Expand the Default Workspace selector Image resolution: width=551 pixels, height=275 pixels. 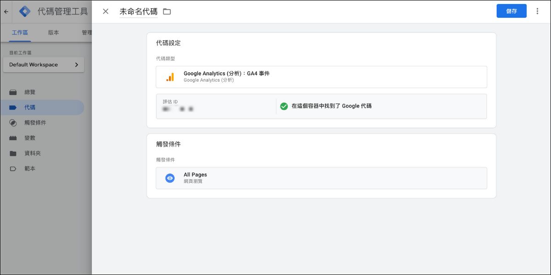point(44,65)
